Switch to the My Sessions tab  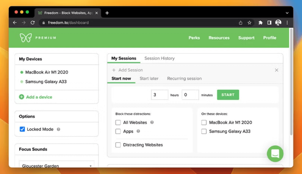pos(124,58)
